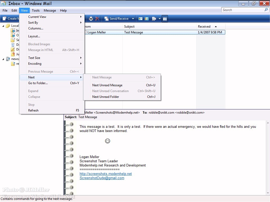The image size is (270, 202).
Task: Click the preview pane scroll up arrow
Action: click(268, 123)
